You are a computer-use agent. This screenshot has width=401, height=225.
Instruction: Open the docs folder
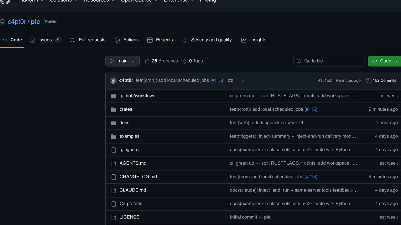click(124, 122)
